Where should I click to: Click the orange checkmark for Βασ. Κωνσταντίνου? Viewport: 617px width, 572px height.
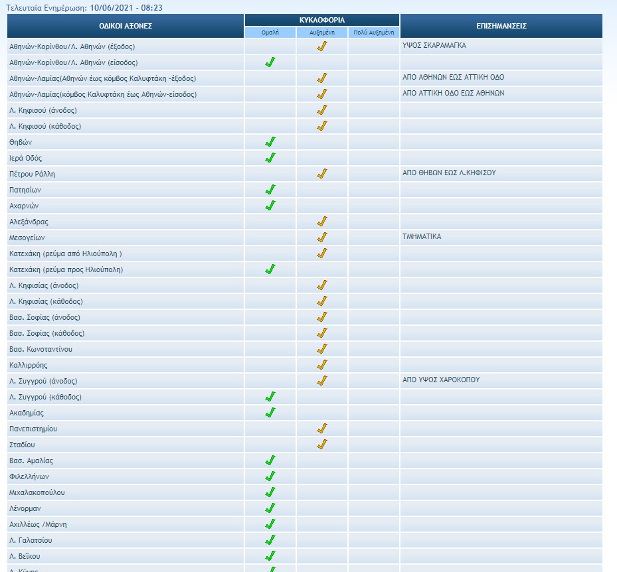[x=322, y=349]
